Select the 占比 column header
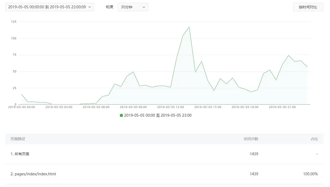330x187 pixels. tap(314, 139)
